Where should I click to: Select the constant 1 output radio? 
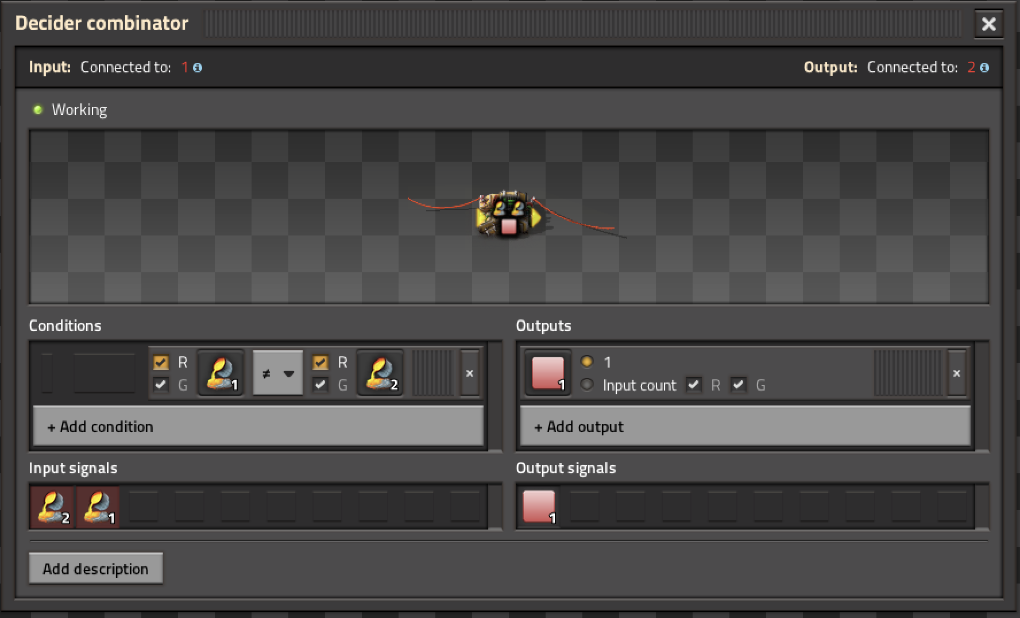[586, 362]
